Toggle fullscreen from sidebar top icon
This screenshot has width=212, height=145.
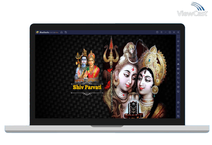(178, 37)
